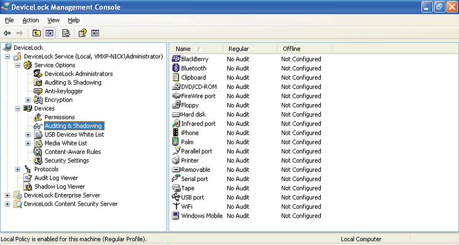Click the Forward arrow toolbar icon

pos(20,33)
